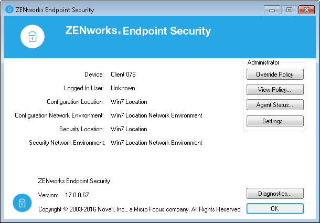Select the device name Client 076
This screenshot has width=320, height=223.
point(123,75)
